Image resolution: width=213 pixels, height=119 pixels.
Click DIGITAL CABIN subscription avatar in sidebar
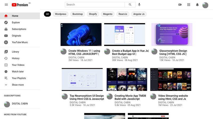(7, 104)
